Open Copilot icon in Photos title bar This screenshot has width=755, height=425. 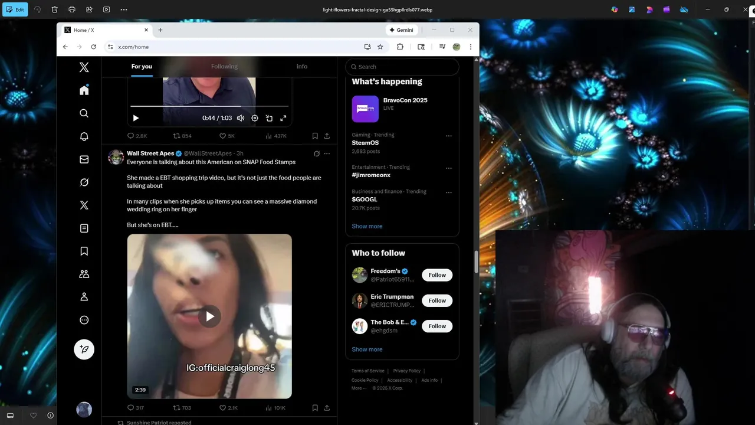[615, 9]
